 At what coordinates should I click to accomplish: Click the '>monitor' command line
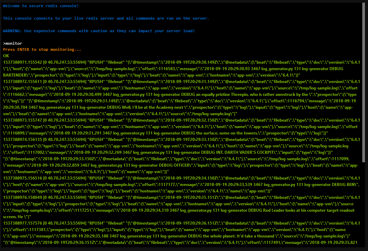coord(13,43)
